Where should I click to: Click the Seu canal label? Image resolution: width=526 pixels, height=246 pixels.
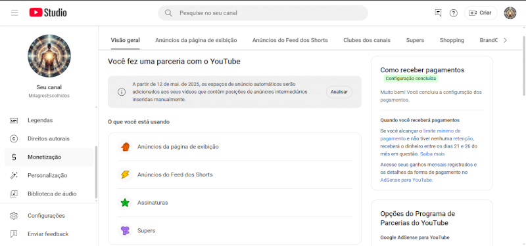coord(49,87)
